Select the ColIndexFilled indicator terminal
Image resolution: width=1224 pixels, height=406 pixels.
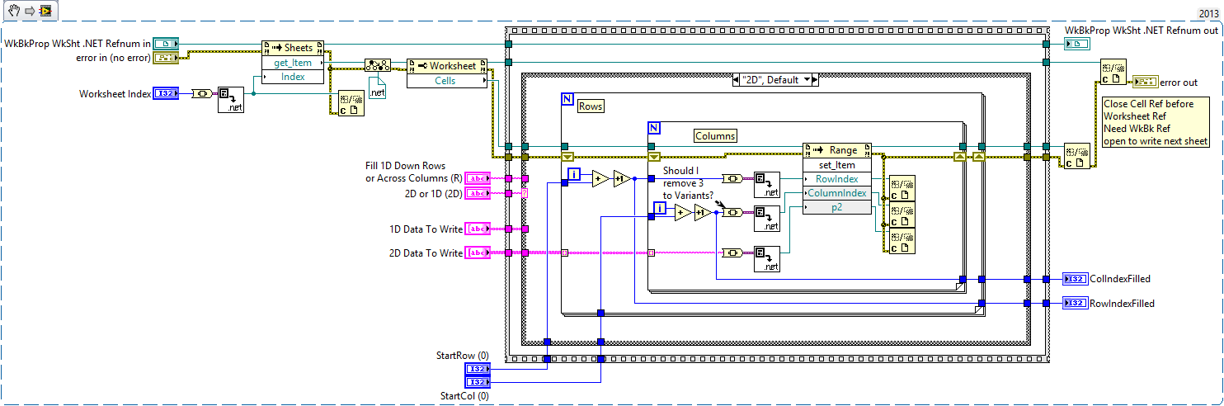(1076, 279)
